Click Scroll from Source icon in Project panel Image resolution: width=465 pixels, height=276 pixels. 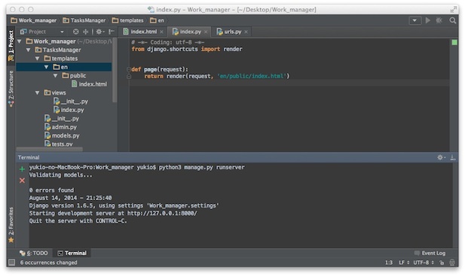pos(76,32)
